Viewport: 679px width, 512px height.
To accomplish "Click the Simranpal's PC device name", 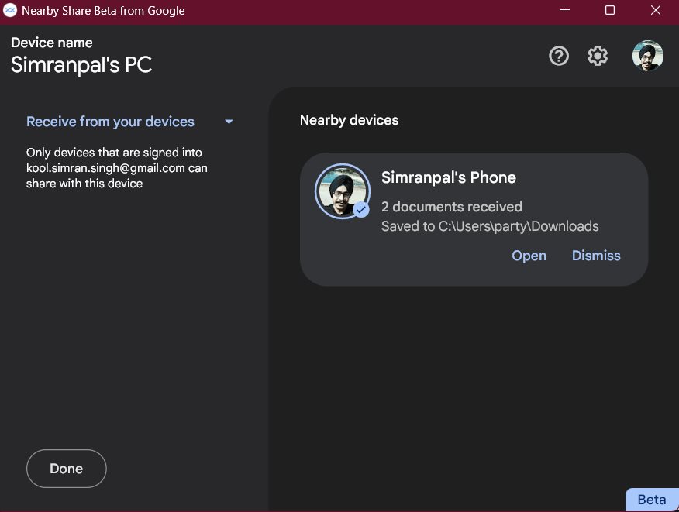I will click(81, 65).
